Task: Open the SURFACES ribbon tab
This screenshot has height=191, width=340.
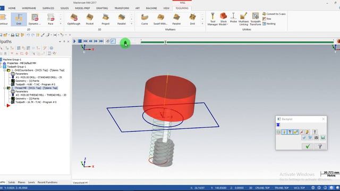Action: pos(48,8)
